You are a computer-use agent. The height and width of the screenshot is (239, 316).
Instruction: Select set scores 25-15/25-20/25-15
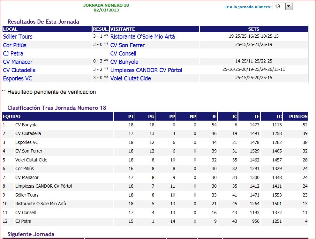point(254,78)
